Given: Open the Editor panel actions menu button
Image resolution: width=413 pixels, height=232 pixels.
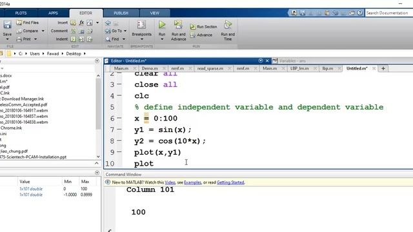Looking at the screenshot, I should click(x=261, y=61).
